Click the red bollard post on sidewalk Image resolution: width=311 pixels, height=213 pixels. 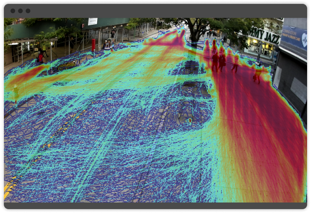click(x=93, y=45)
